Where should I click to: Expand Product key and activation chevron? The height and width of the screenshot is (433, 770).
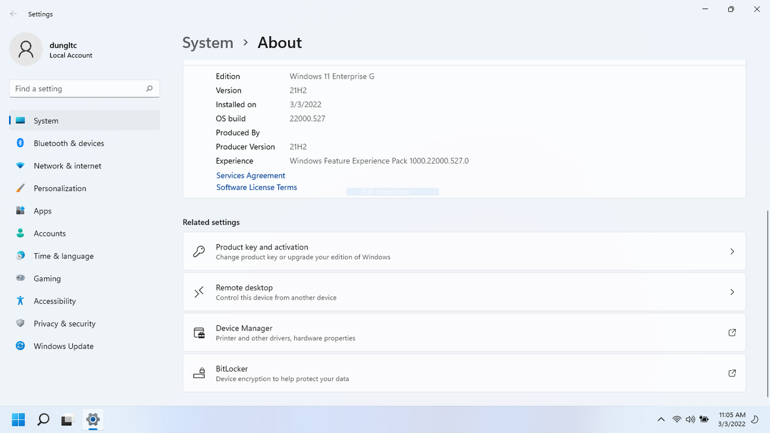coord(732,251)
